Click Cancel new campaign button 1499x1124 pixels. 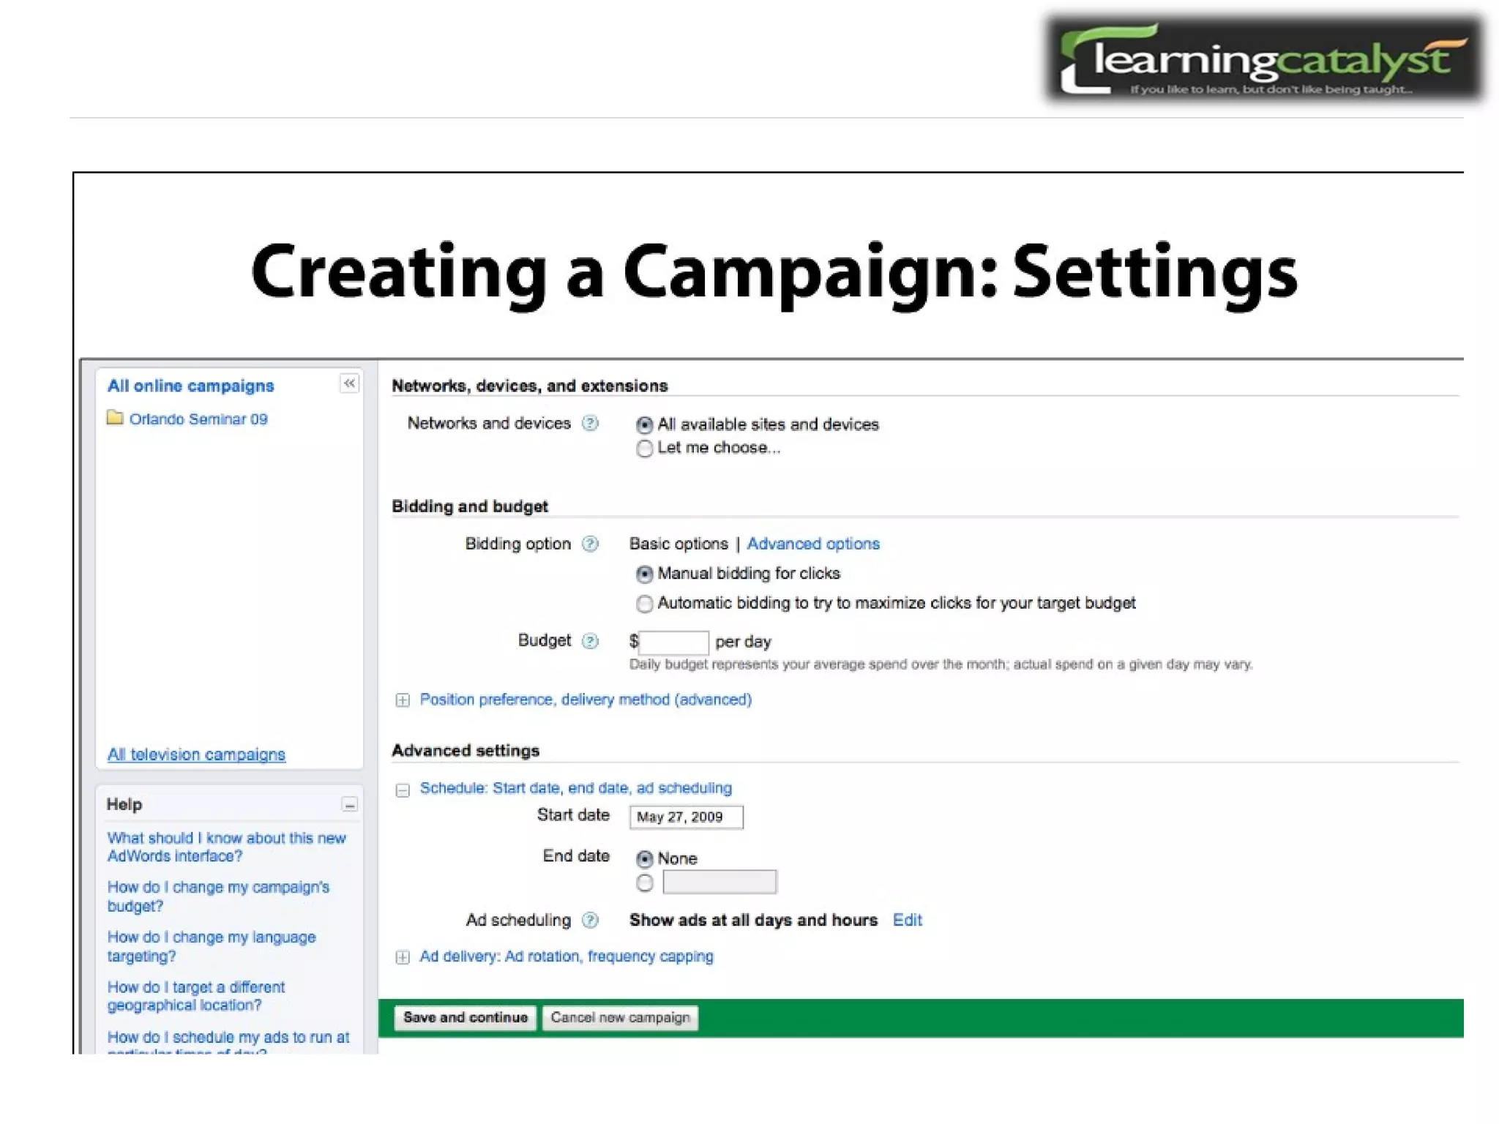620,1018
